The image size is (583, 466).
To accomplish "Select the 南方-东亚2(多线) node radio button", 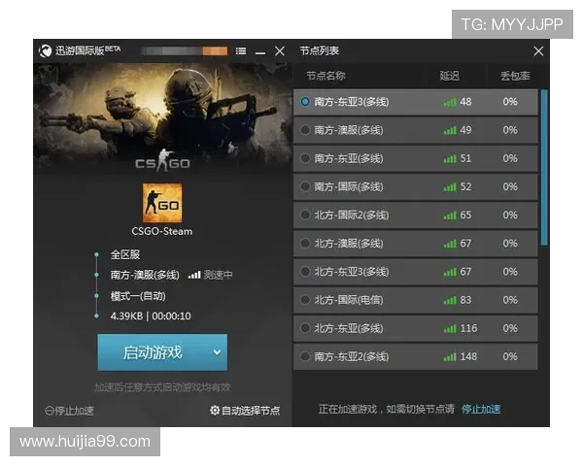I will tap(305, 356).
